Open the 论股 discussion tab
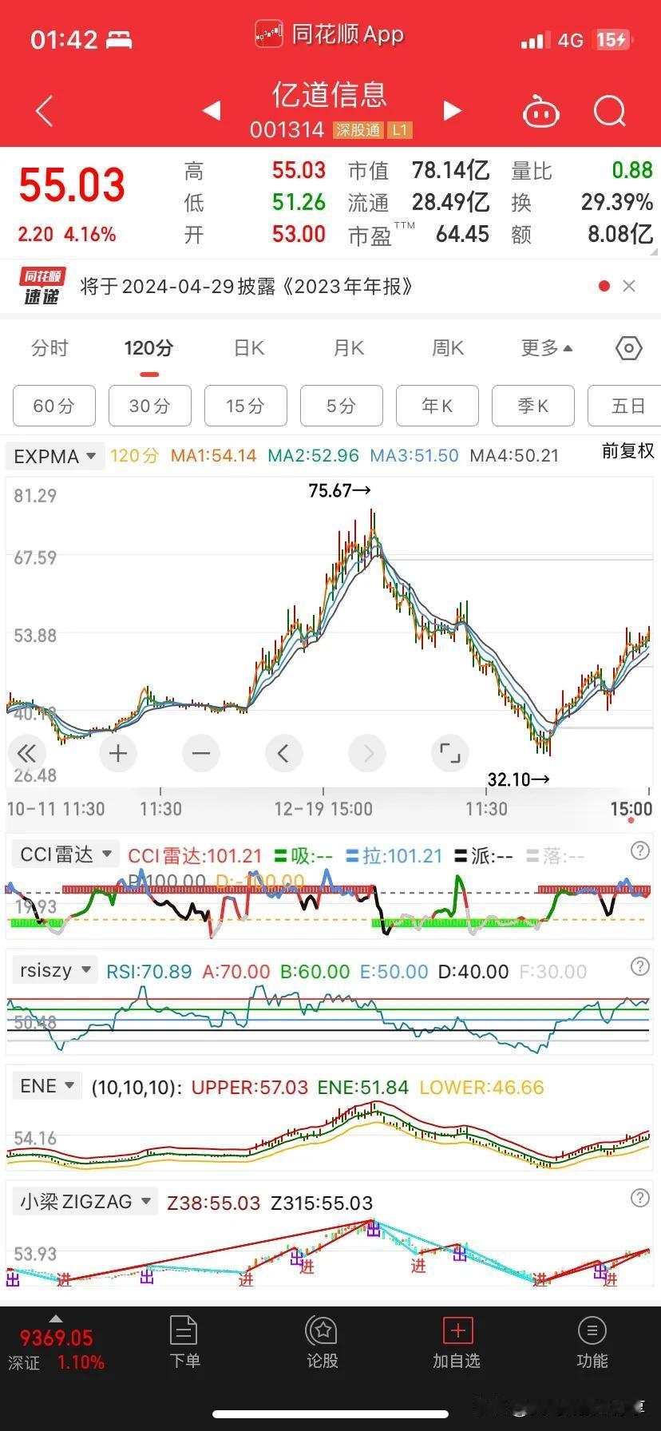The image size is (661, 1431). coord(323,1343)
